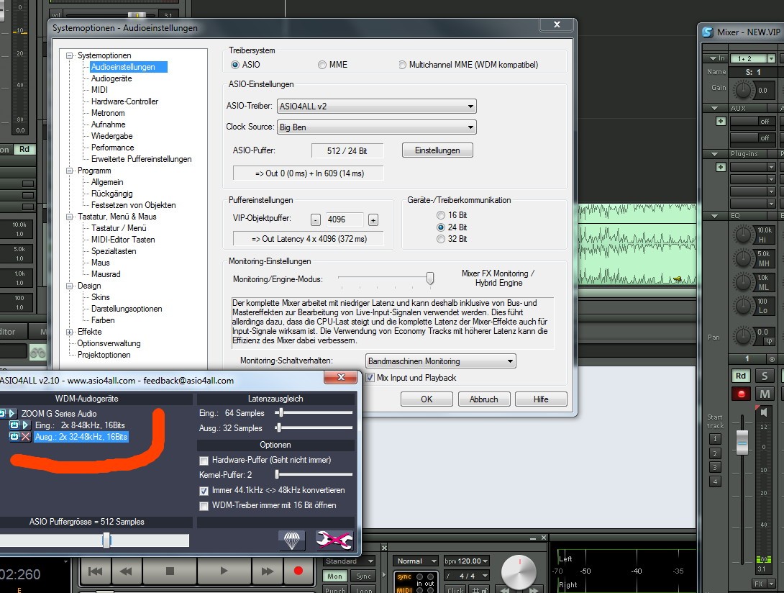Collapse the Systemoptionen tree node
Viewport: 784px width, 593px height.
point(70,55)
